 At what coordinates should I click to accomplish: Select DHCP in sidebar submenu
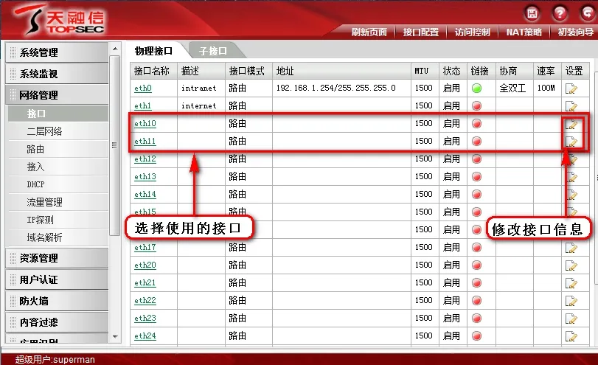58,184
